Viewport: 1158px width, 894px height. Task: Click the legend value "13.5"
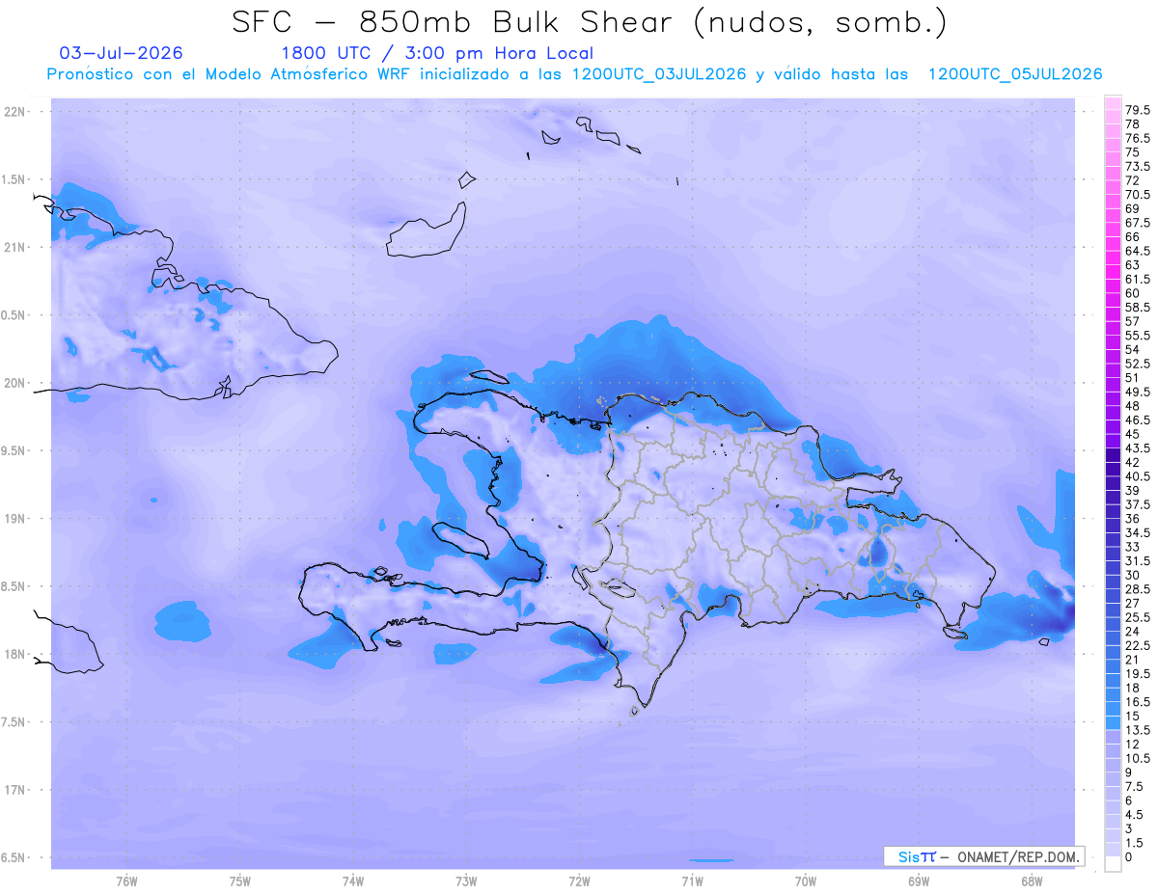pos(1138,730)
